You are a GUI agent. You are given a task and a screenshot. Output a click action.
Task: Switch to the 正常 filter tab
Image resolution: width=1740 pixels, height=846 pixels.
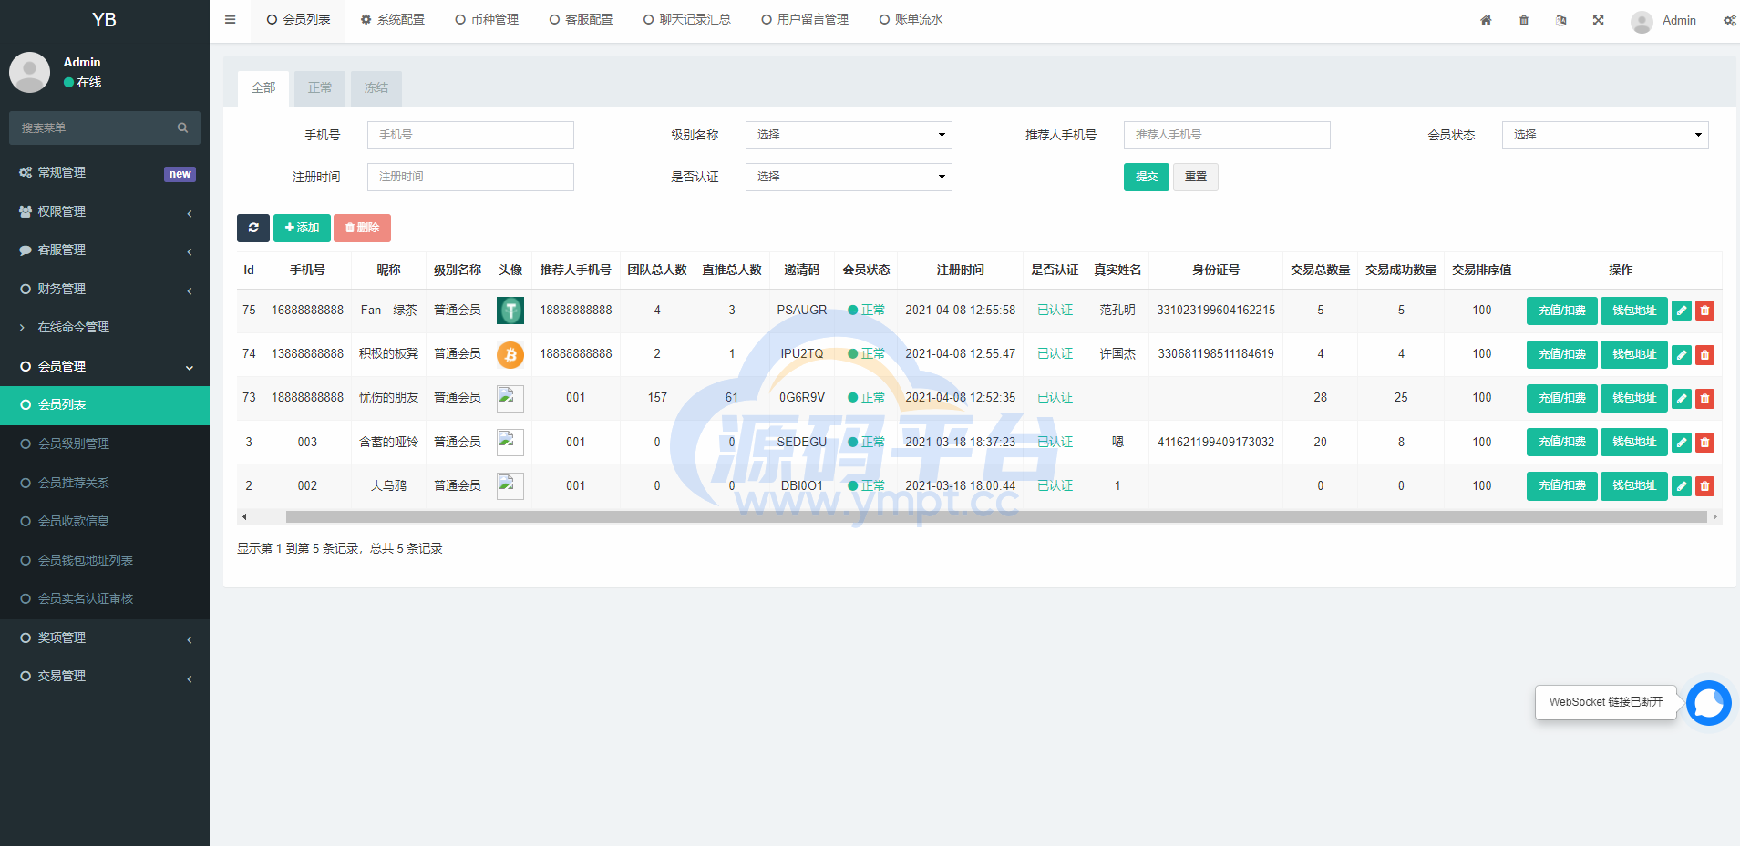pyautogui.click(x=320, y=88)
